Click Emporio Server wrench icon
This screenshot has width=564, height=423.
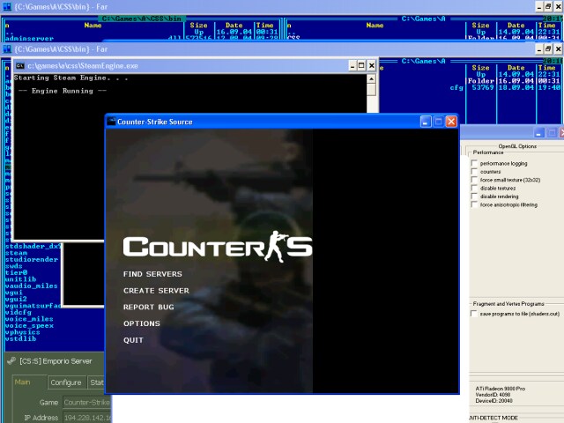click(11, 360)
